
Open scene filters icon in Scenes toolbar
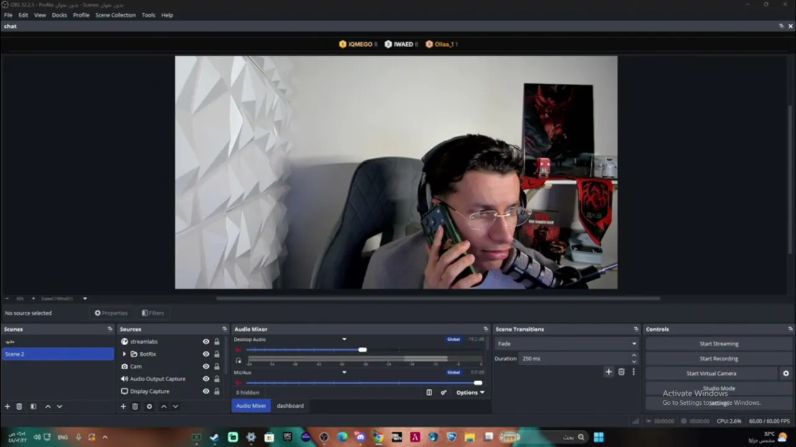(x=34, y=407)
